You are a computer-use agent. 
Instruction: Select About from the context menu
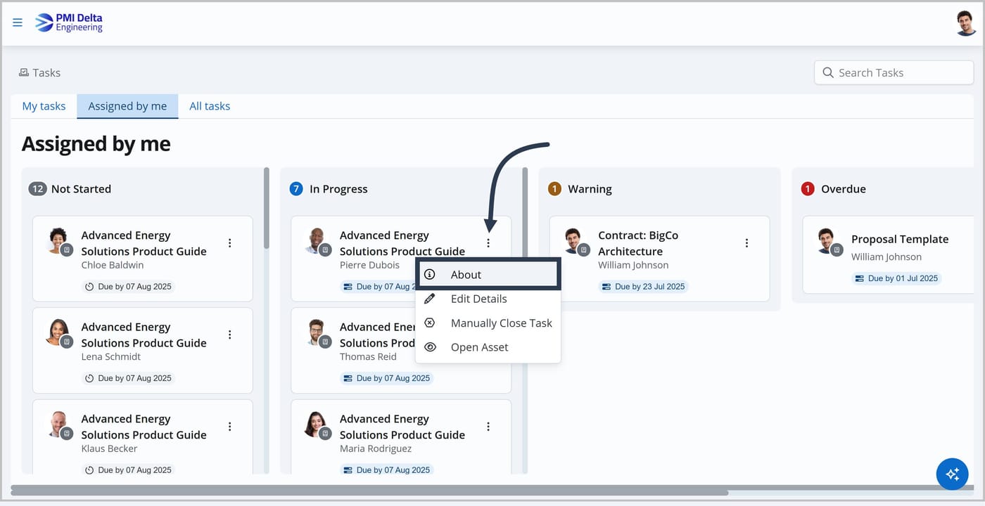(488, 275)
